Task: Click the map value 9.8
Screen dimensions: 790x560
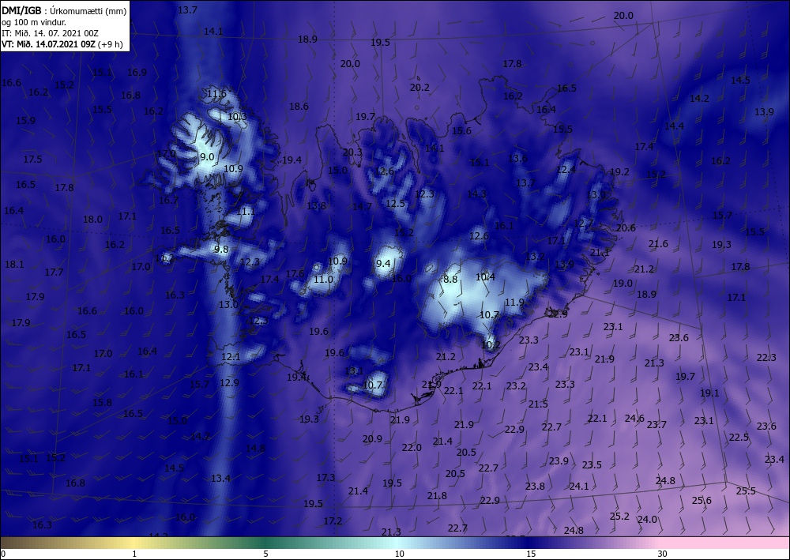Action: click(x=221, y=250)
